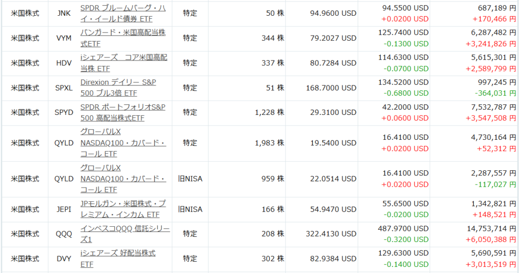Select the 29.3100 USD acquisition price
The height and width of the screenshot is (273, 520).
pos(333,112)
